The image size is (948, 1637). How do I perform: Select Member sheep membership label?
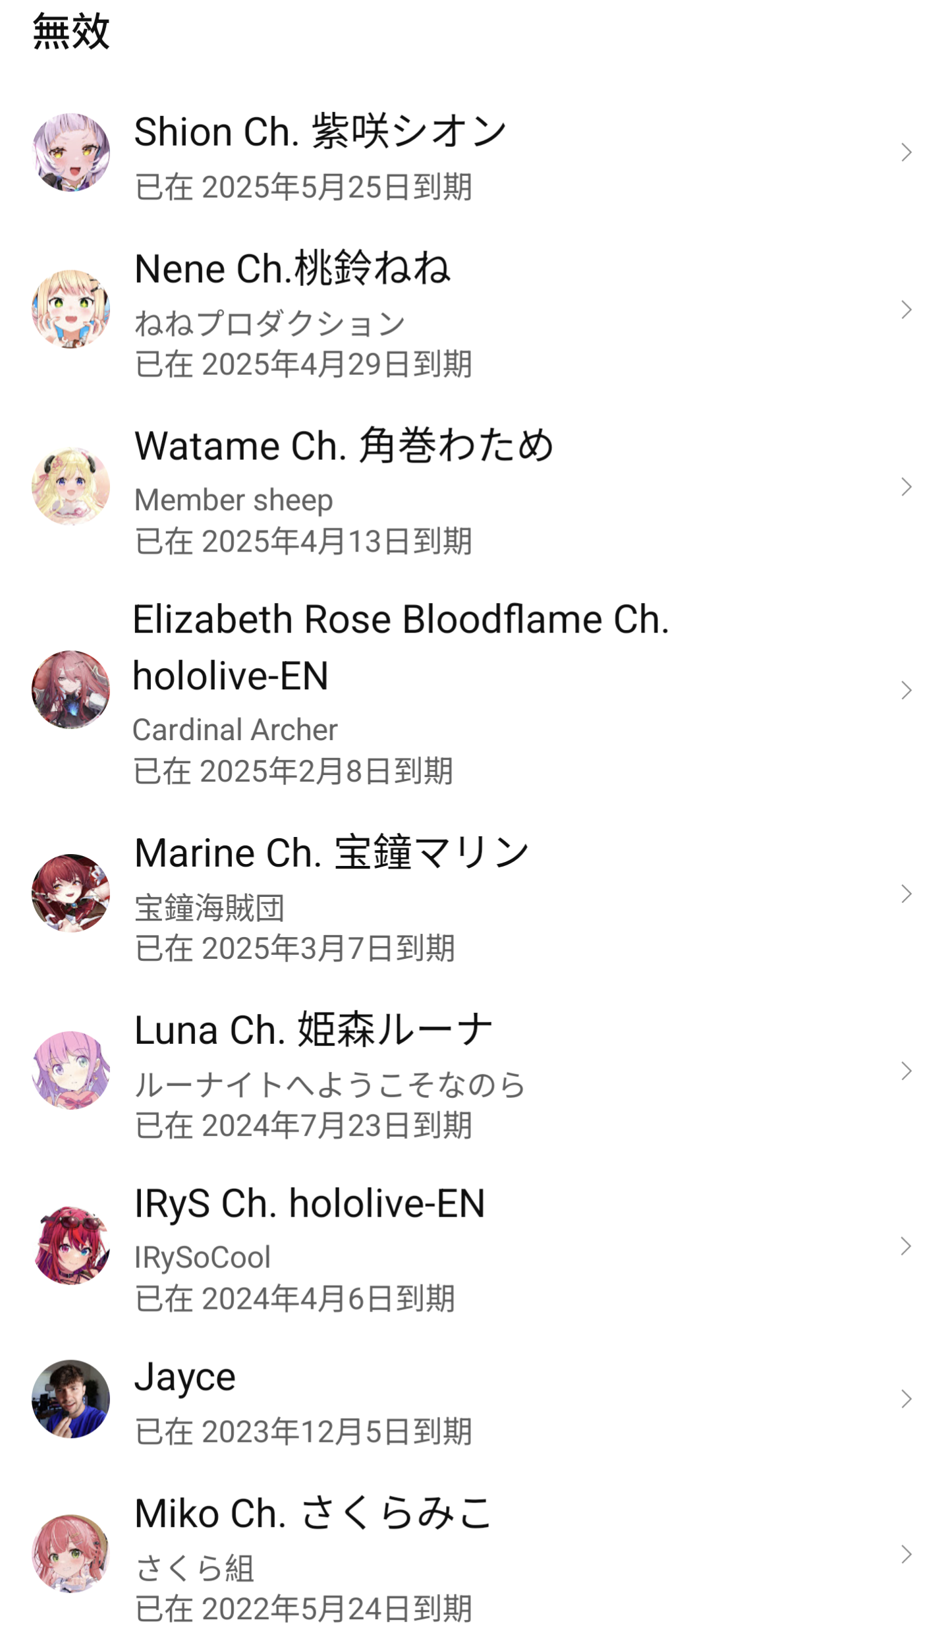click(x=234, y=500)
